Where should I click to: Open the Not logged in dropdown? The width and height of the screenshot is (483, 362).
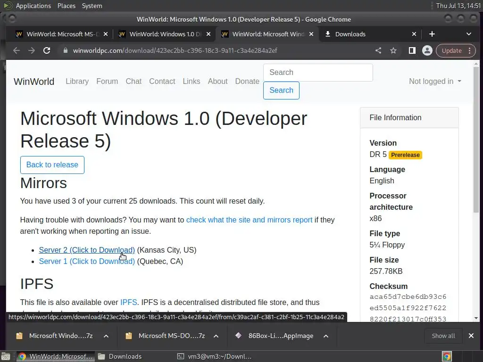435,81
